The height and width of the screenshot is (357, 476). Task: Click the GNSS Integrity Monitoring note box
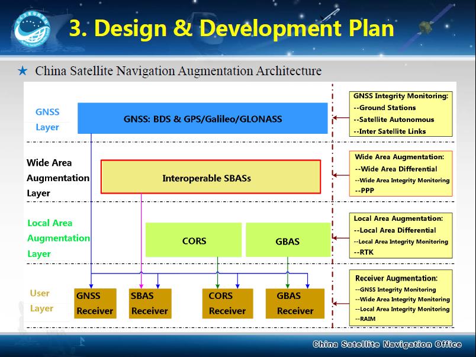click(401, 113)
